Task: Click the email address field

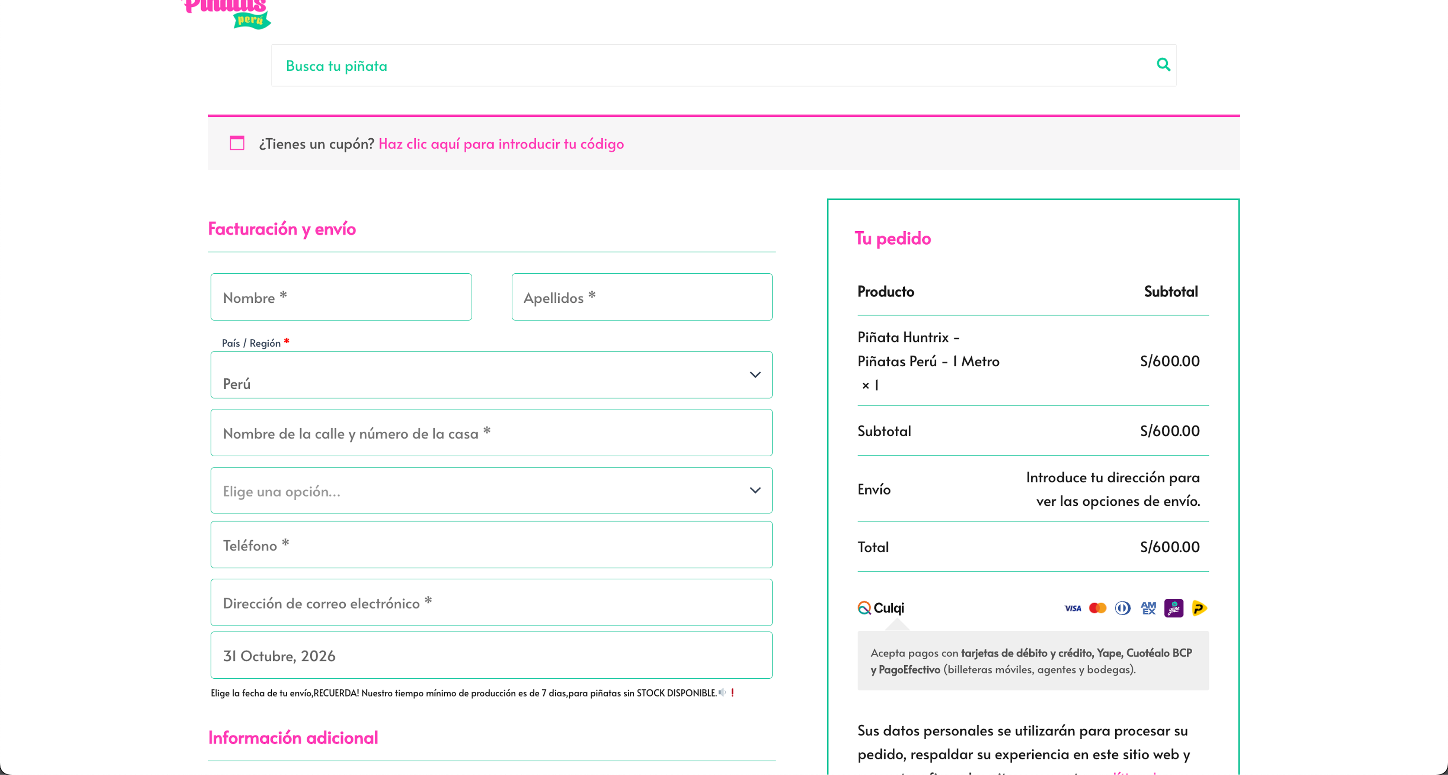Action: [491, 602]
